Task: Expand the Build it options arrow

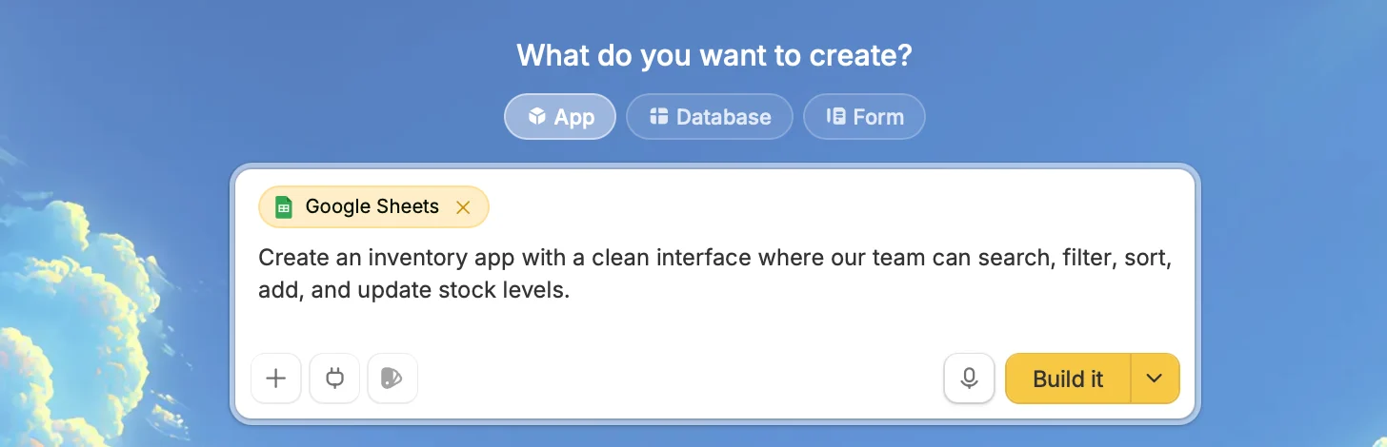Action: coord(1155,379)
